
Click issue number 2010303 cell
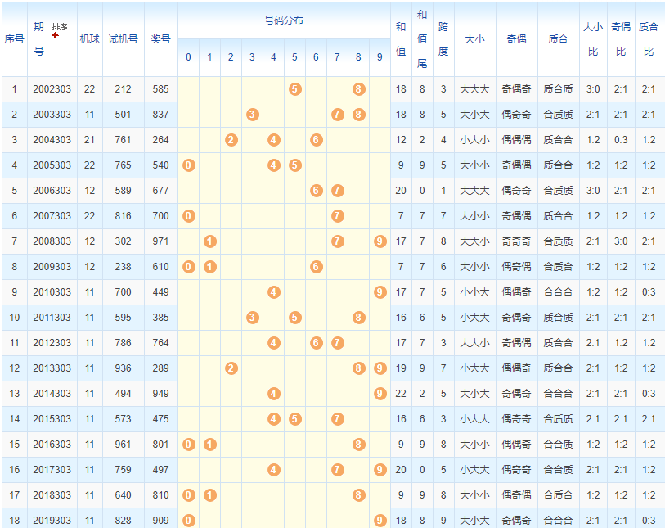(x=52, y=292)
